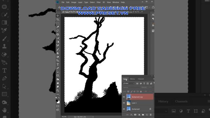210x118 pixels.
Task: Select the Move tool in the toolbar
Action: 58,16
